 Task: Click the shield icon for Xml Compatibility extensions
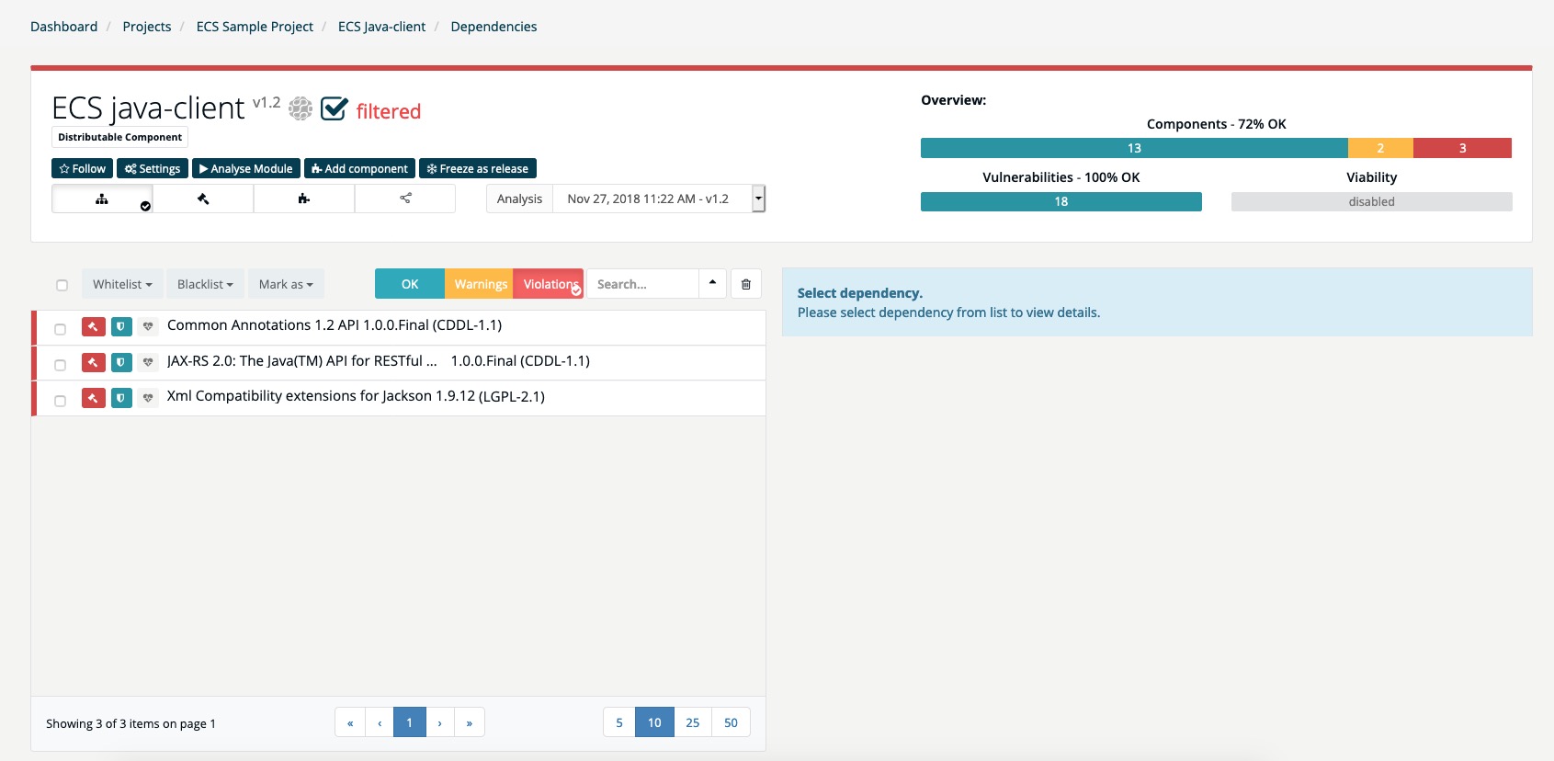[x=121, y=398]
